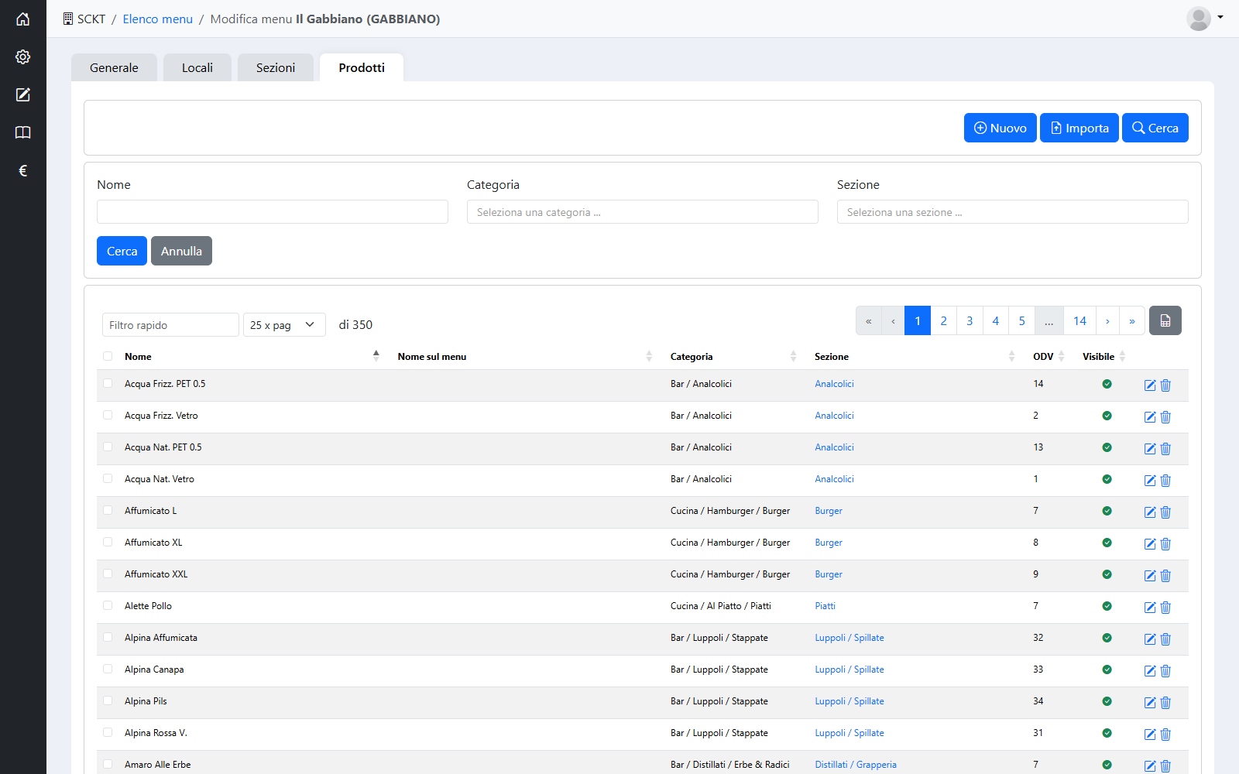Image resolution: width=1239 pixels, height=774 pixels.
Task: Tick the Alette Pollo row checkbox
Action: tap(108, 605)
